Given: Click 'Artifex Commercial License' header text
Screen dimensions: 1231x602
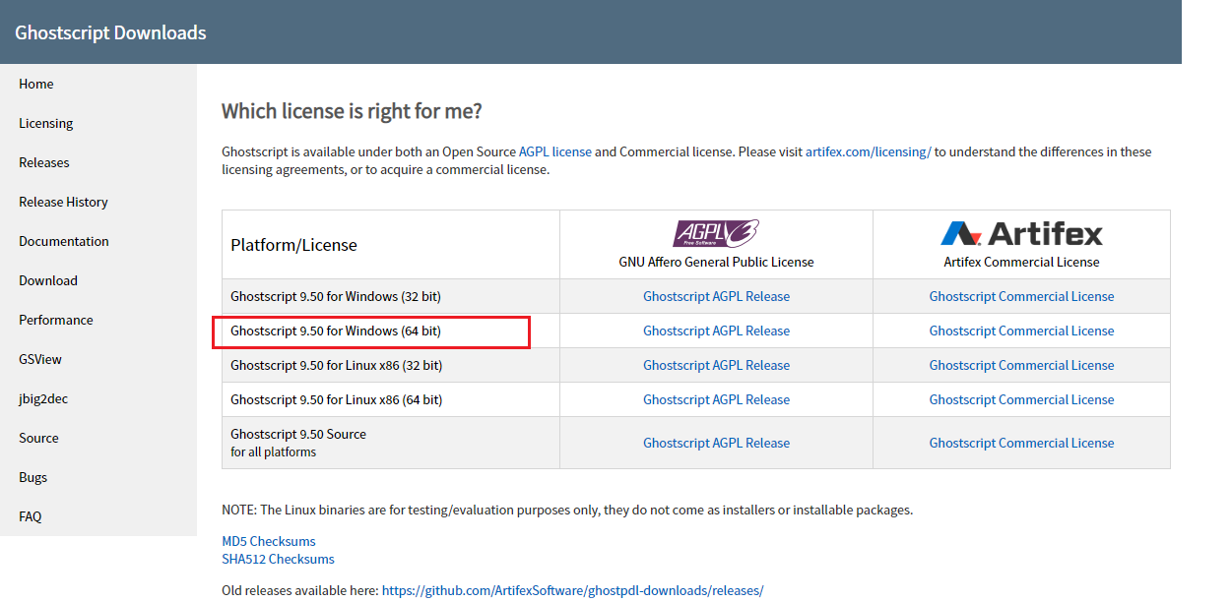Looking at the screenshot, I should coord(1021,262).
